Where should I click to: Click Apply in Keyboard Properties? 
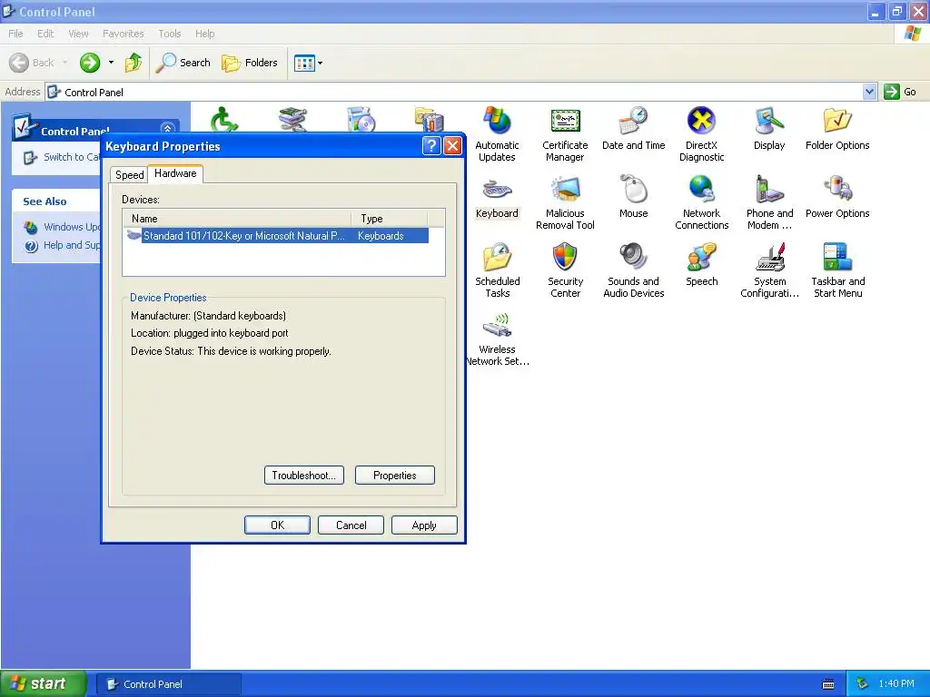[x=424, y=525]
